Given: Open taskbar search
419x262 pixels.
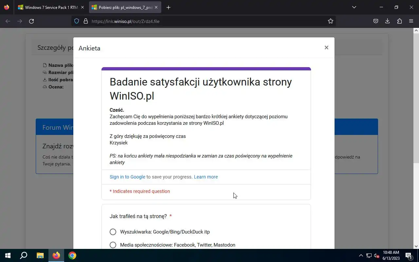Looking at the screenshot, I should point(24,255).
